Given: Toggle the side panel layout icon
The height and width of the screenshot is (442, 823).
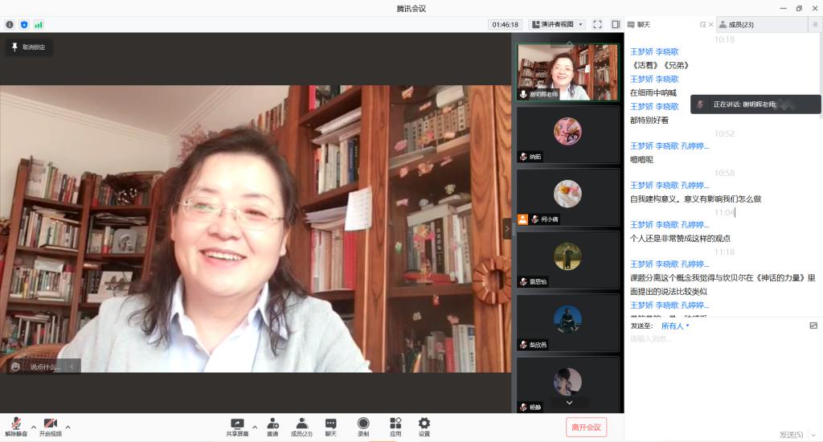Looking at the screenshot, I should [616, 25].
